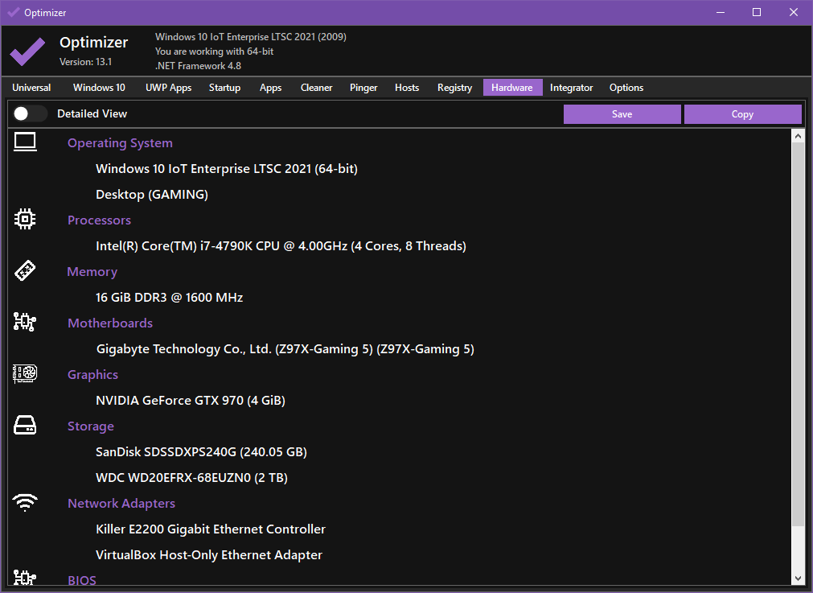Click the graphics card icon beside Graphics
This screenshot has width=813, height=593.
26,374
